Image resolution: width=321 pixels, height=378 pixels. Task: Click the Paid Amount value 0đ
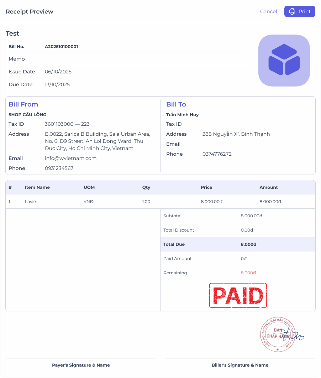pyautogui.click(x=244, y=258)
